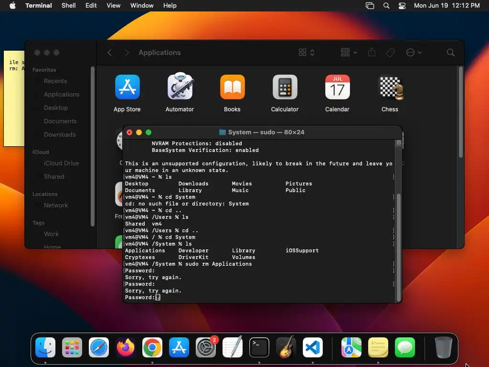Click the Finder share button
489x367 pixels.
coord(372,52)
